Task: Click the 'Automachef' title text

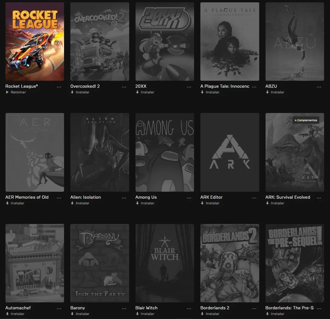Action: (18, 308)
